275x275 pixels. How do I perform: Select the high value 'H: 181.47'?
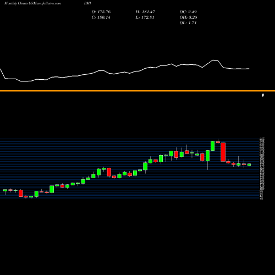tap(145, 12)
